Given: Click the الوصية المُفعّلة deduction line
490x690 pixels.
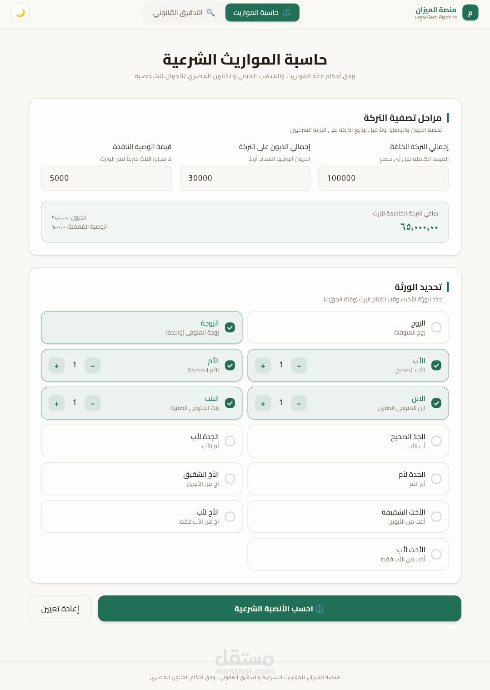Looking at the screenshot, I should (x=83, y=226).
